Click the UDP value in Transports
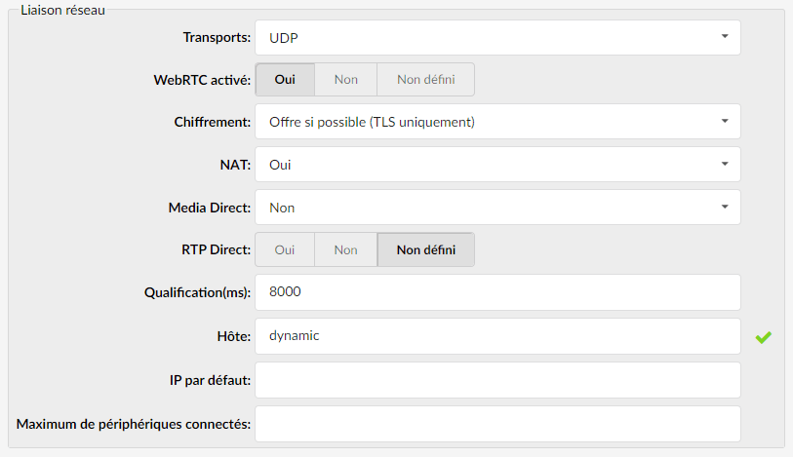This screenshot has width=793, height=457. click(x=284, y=38)
